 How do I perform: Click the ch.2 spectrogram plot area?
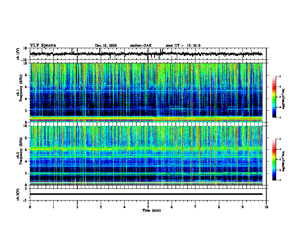146,155
